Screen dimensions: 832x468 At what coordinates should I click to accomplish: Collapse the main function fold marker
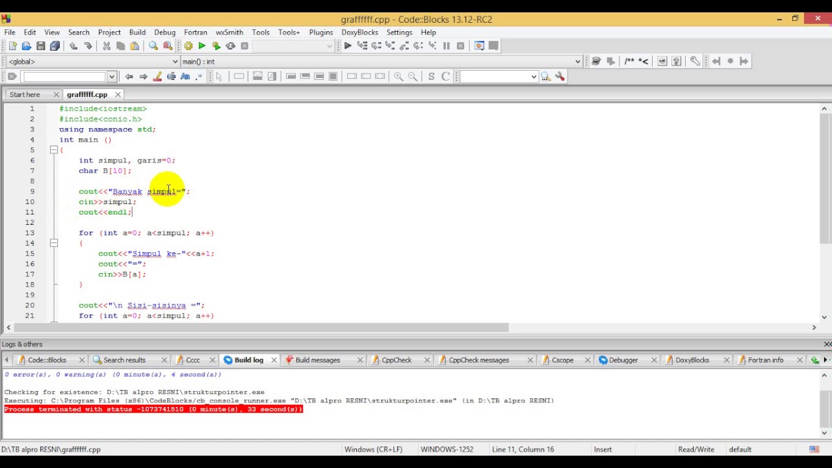coord(54,150)
